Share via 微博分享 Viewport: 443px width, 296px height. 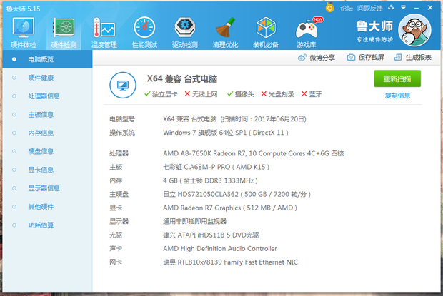pos(317,58)
